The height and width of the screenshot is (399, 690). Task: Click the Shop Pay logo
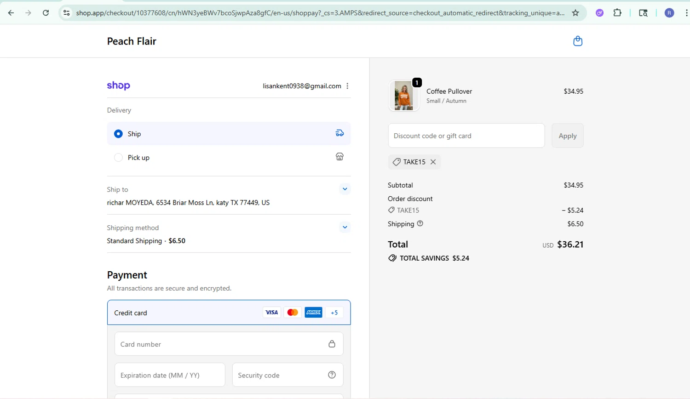[x=119, y=85]
